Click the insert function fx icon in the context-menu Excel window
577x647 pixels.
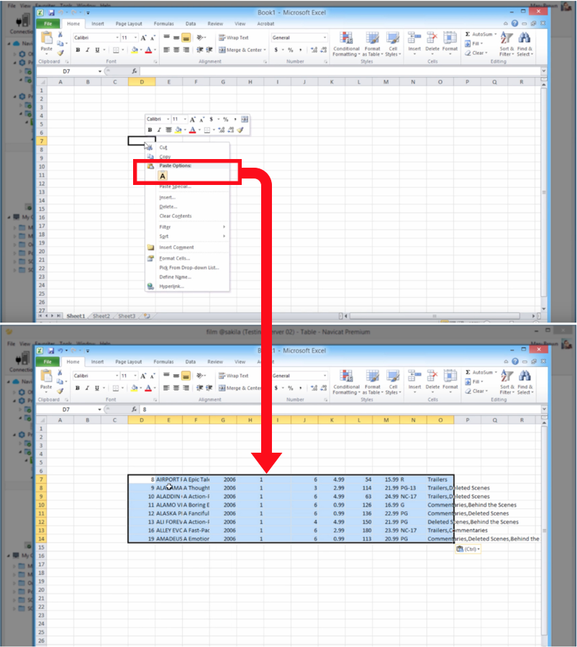click(x=134, y=71)
